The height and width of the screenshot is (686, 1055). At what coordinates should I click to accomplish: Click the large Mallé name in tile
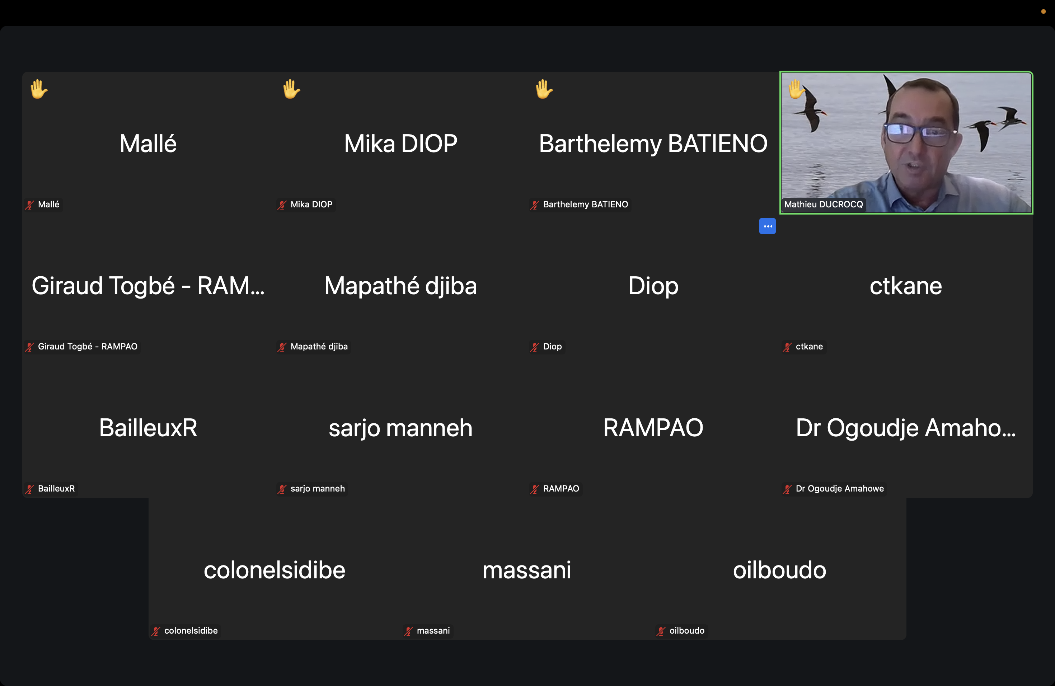point(148,144)
